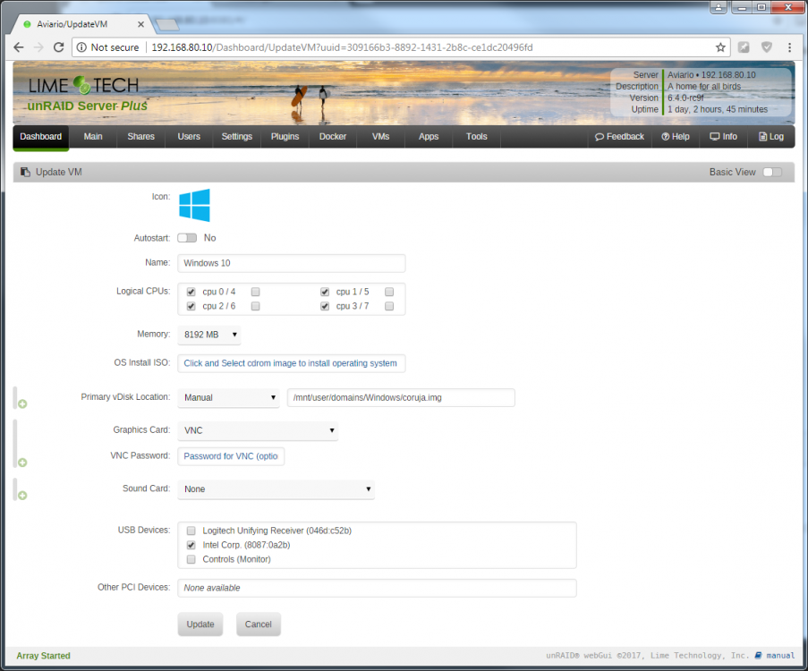
Task: Go to the Plugins tab
Action: pos(285,137)
